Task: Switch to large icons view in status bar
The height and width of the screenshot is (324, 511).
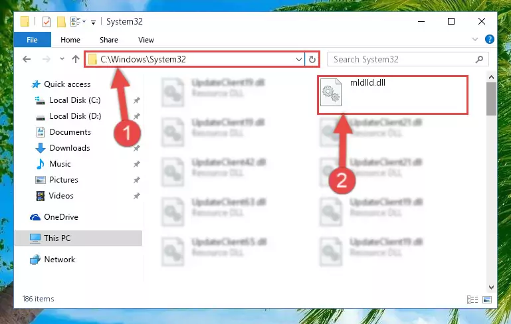Action: click(487, 299)
